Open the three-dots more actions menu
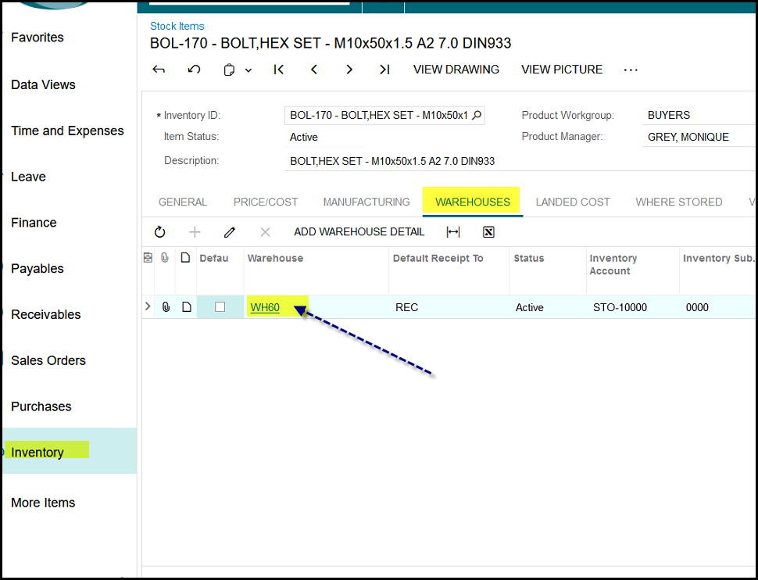The width and height of the screenshot is (758, 580). pyautogui.click(x=631, y=70)
